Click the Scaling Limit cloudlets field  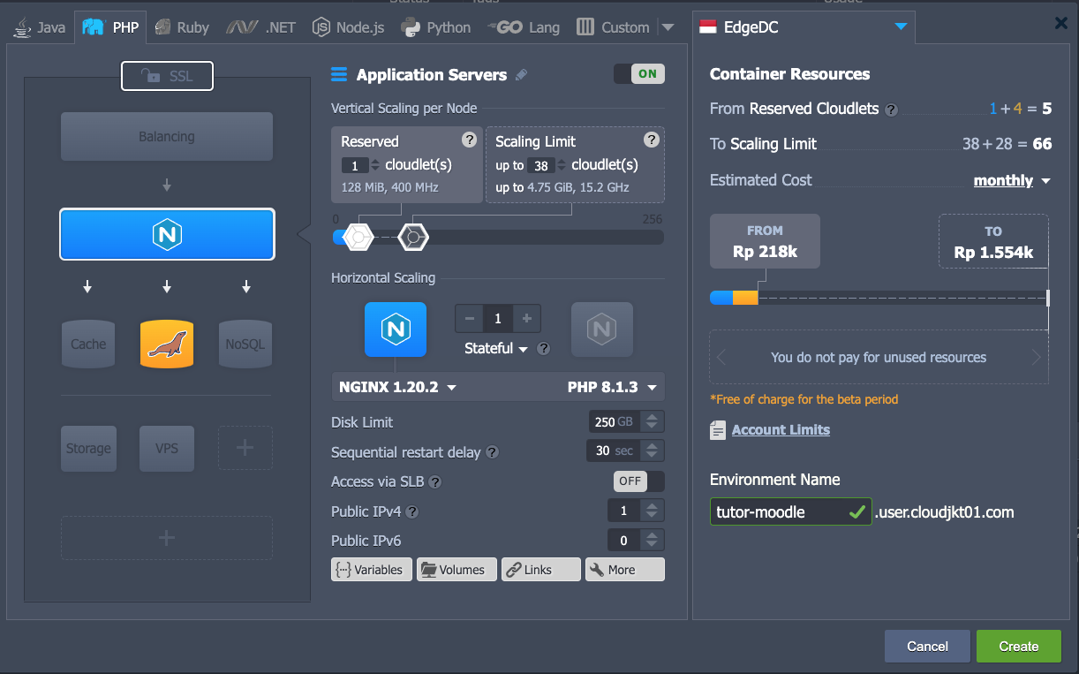[540, 165]
